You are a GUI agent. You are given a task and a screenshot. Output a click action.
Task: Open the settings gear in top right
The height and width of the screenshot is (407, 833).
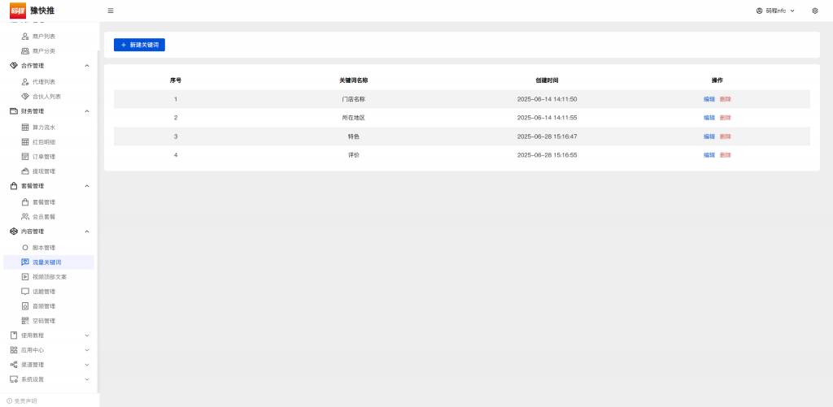point(814,11)
